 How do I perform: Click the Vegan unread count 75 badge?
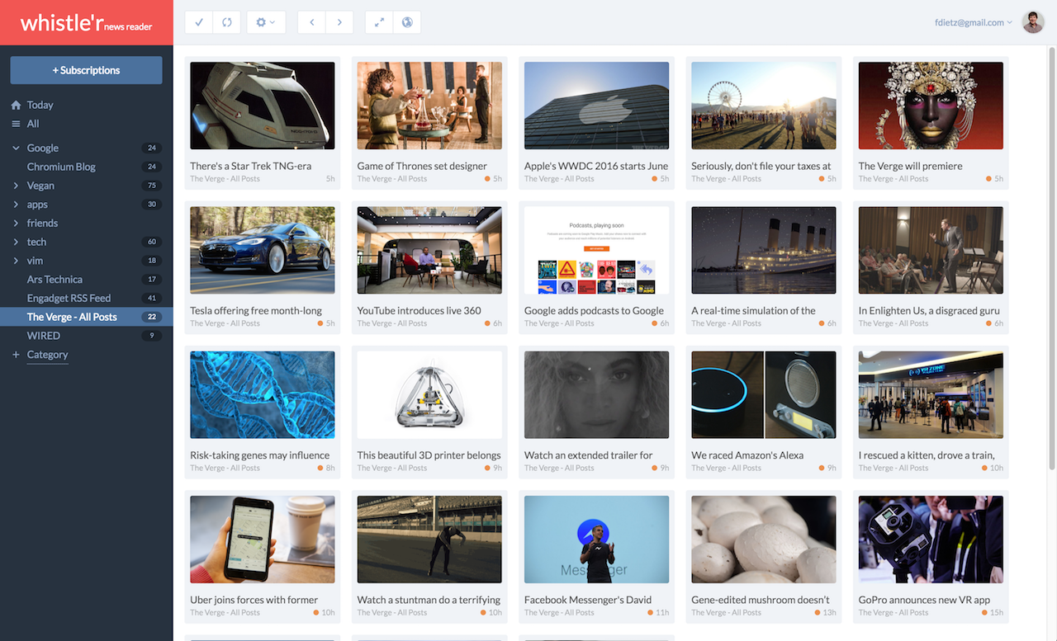pyautogui.click(x=151, y=186)
